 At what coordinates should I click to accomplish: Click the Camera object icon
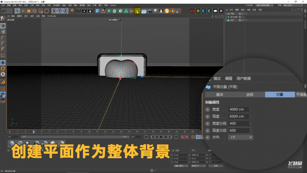[x=150, y=11]
